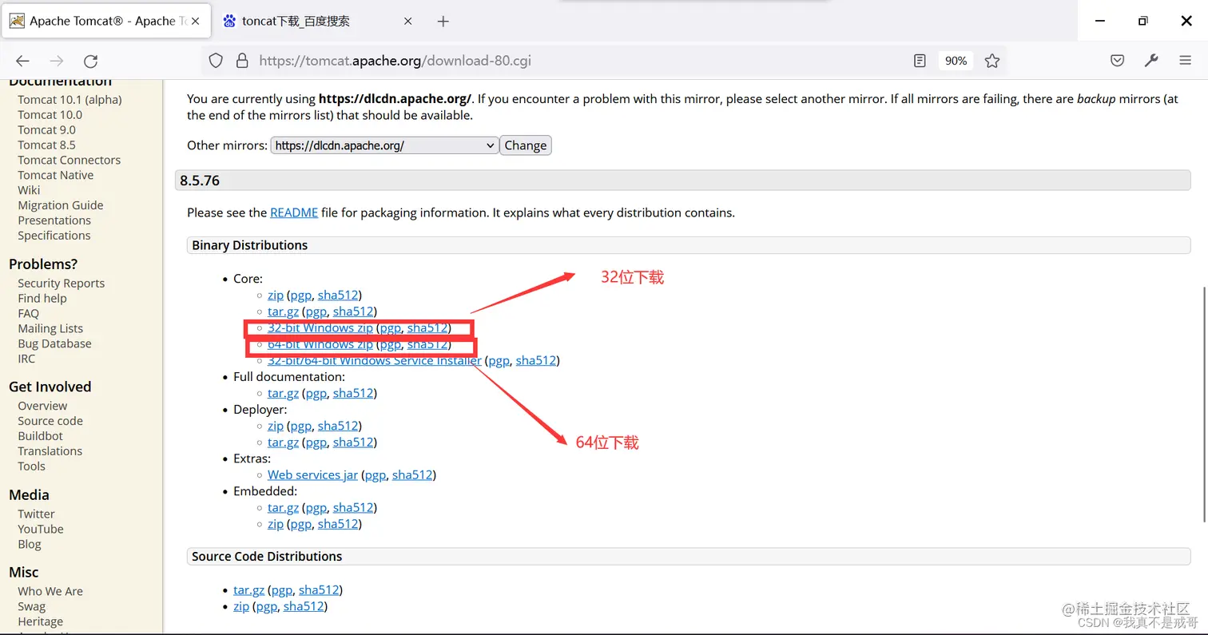
Task: Click the padlock site security icon
Action: pyautogui.click(x=242, y=61)
